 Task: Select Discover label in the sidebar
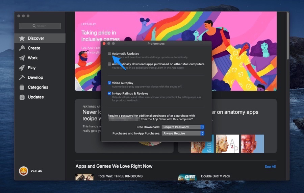36,38
